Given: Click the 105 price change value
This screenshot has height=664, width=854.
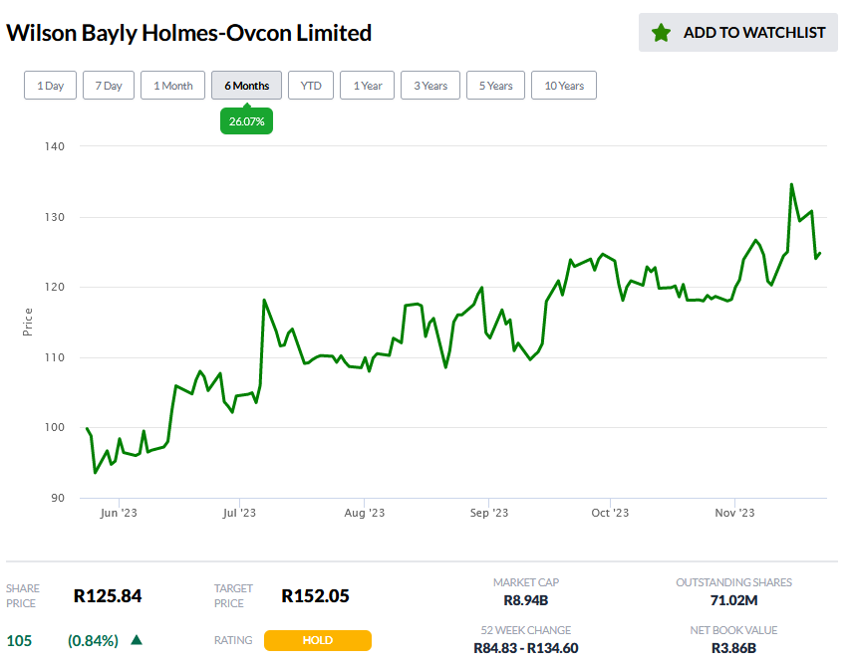Looking at the screenshot, I should pos(19,640).
